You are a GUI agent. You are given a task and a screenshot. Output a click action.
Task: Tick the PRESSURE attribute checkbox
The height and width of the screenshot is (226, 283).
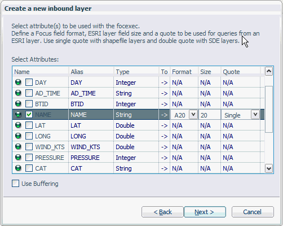pyautogui.click(x=29, y=158)
